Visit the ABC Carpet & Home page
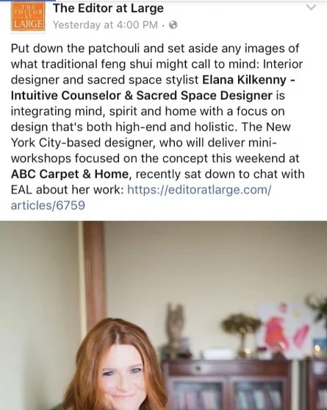This screenshot has width=327, height=410. pos(70,174)
